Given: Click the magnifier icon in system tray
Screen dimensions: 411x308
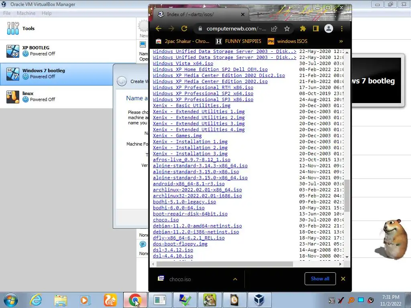Looking at the screenshot, I should pos(351,300).
